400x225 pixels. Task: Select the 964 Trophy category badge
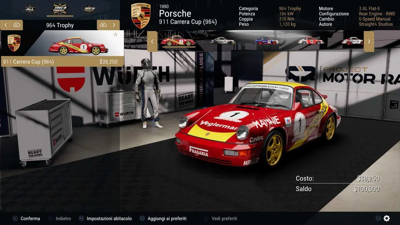tap(60, 9)
